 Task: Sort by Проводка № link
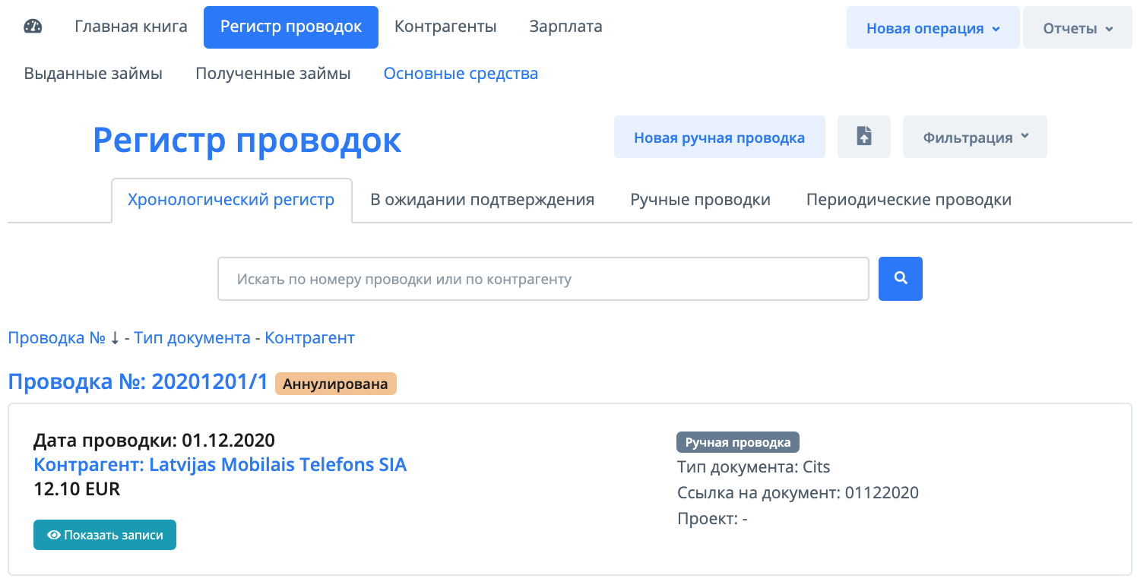click(x=56, y=337)
